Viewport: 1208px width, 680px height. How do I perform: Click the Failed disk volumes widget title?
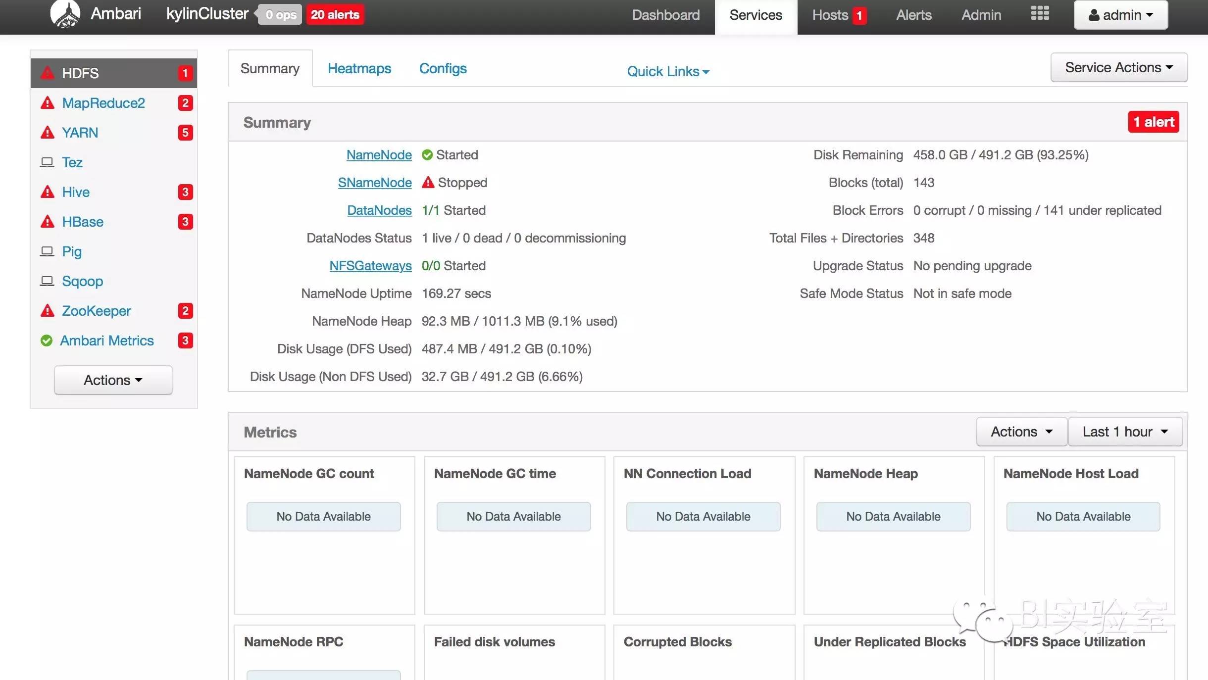click(495, 642)
